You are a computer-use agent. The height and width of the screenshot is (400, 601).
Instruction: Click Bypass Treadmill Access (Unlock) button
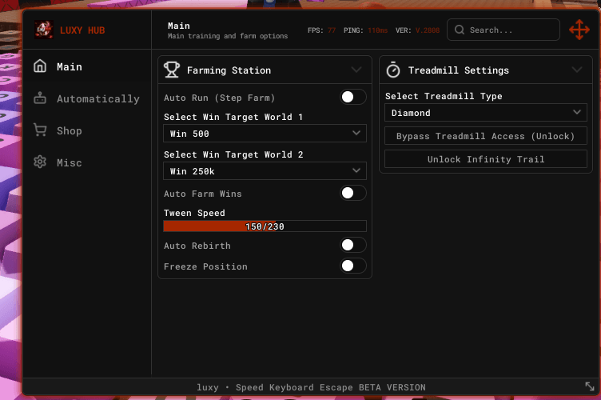pos(486,136)
